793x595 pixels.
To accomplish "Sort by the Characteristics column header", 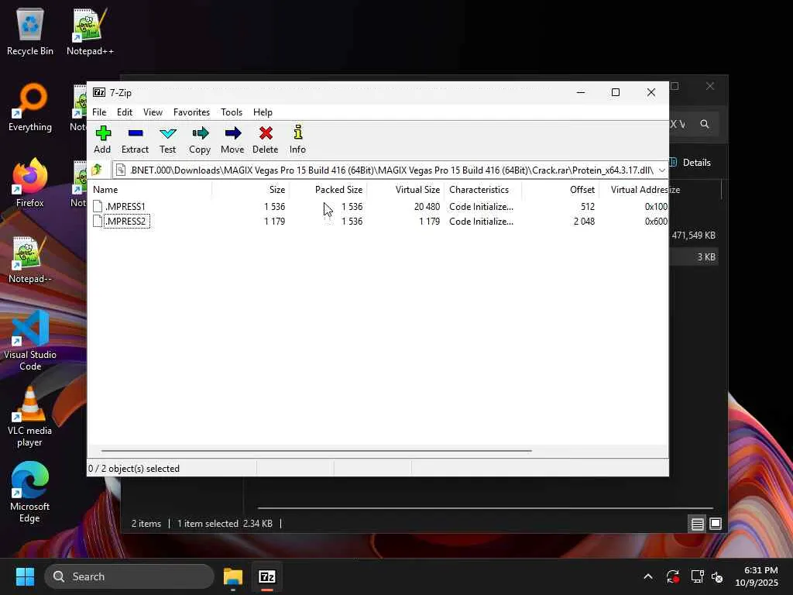I will click(482, 190).
